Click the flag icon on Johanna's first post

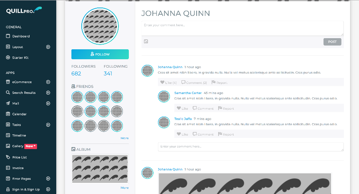214,82
